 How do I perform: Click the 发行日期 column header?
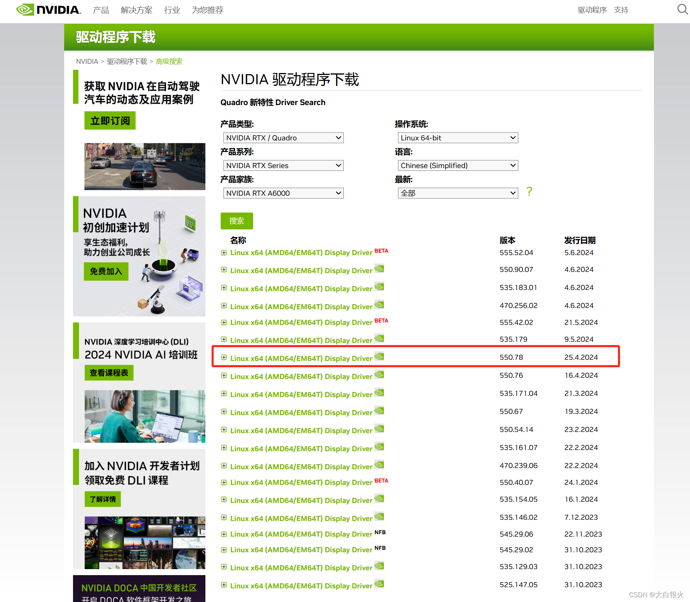580,240
